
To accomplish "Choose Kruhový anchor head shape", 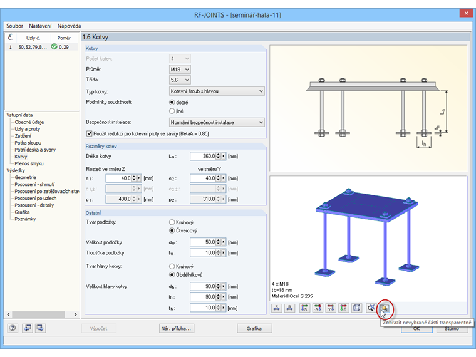I will click(x=172, y=266).
